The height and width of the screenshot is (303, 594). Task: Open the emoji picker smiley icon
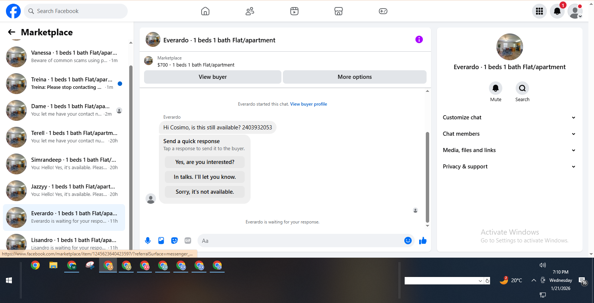tap(408, 241)
